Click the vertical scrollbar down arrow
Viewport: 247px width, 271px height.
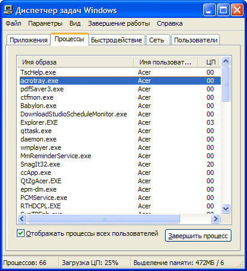(225, 208)
